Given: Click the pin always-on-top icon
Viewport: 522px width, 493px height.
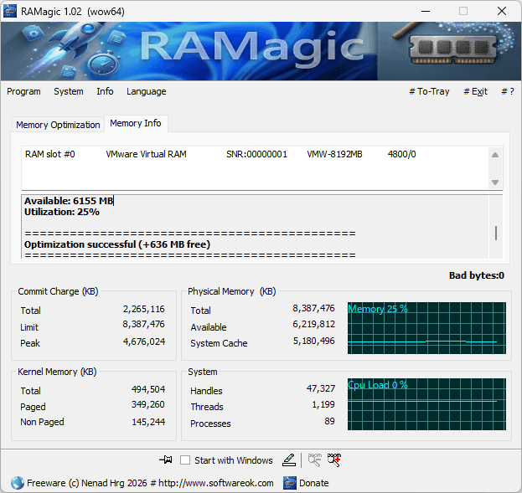Looking at the screenshot, I should [165, 460].
